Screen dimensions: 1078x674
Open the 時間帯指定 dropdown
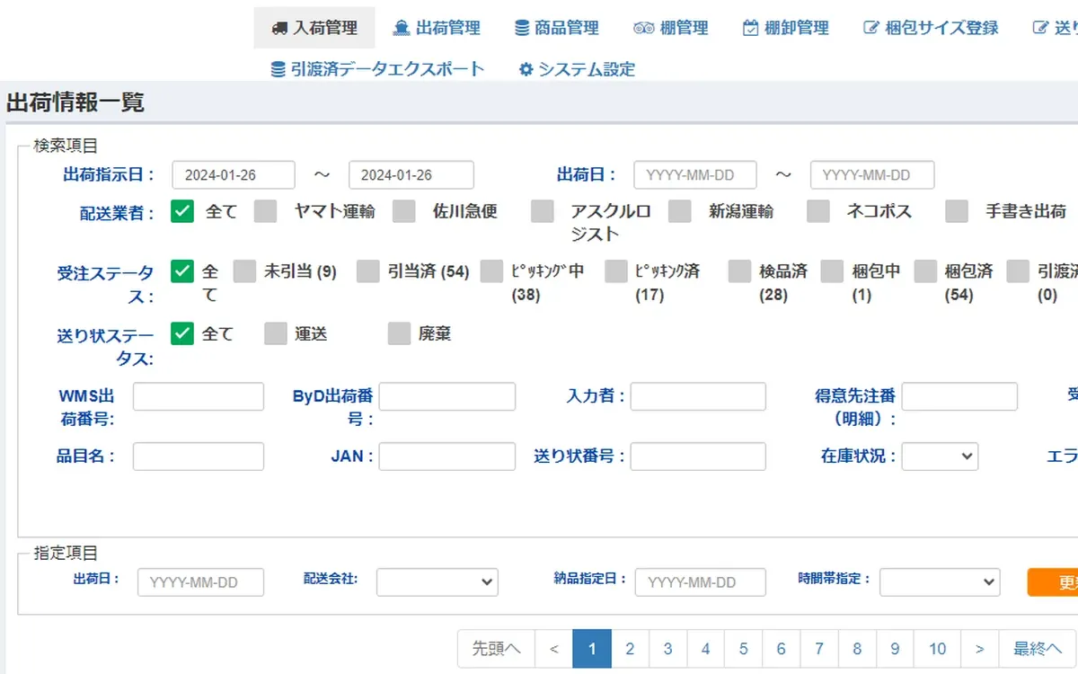(x=940, y=582)
